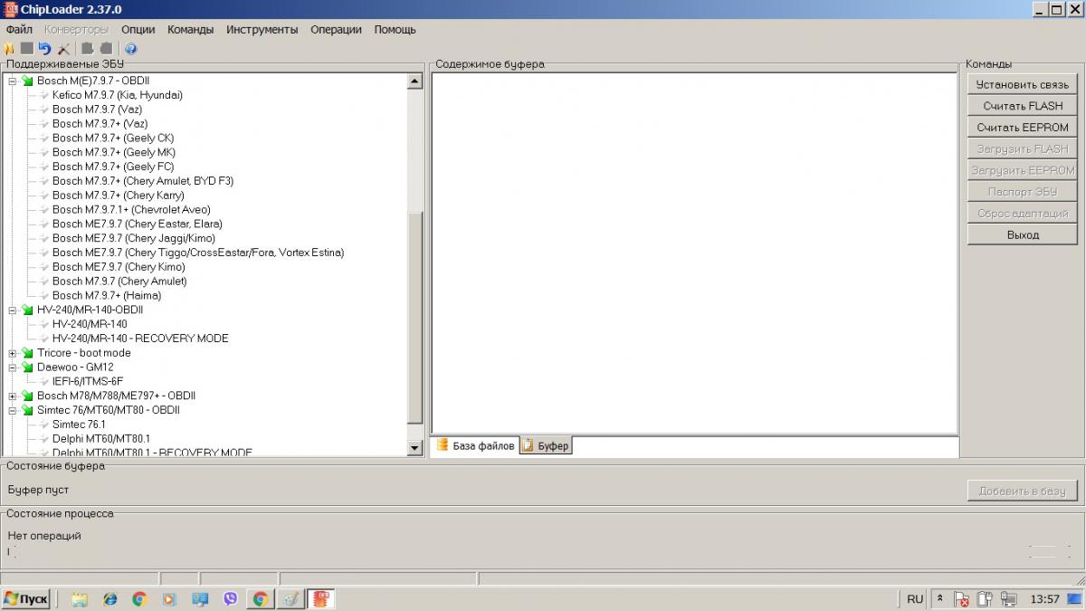The height and width of the screenshot is (611, 1086).
Task: Click the blue question mark help icon
Action: coord(130,49)
